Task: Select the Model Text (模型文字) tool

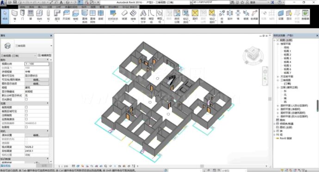Action: [x=143, y=17]
